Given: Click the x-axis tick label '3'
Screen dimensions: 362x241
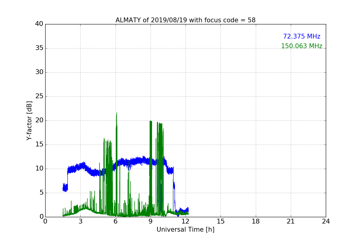Looking at the screenshot, I should [x=80, y=221].
